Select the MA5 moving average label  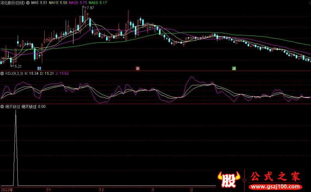(40, 2)
